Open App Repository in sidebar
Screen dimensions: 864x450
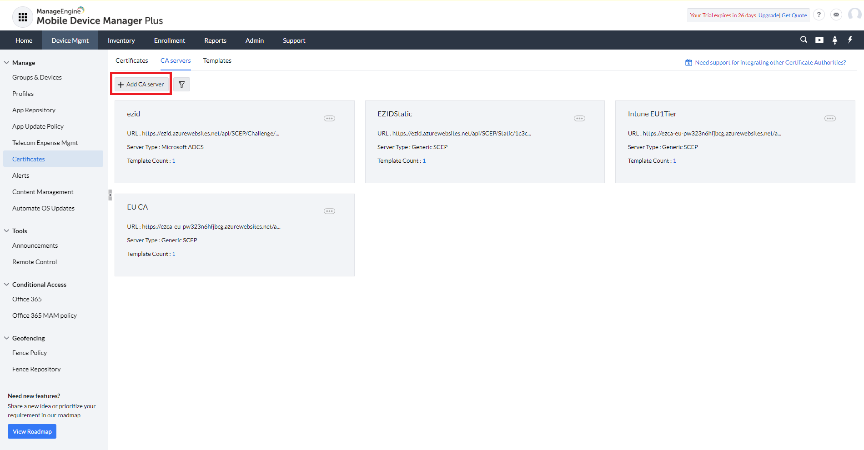pos(34,110)
